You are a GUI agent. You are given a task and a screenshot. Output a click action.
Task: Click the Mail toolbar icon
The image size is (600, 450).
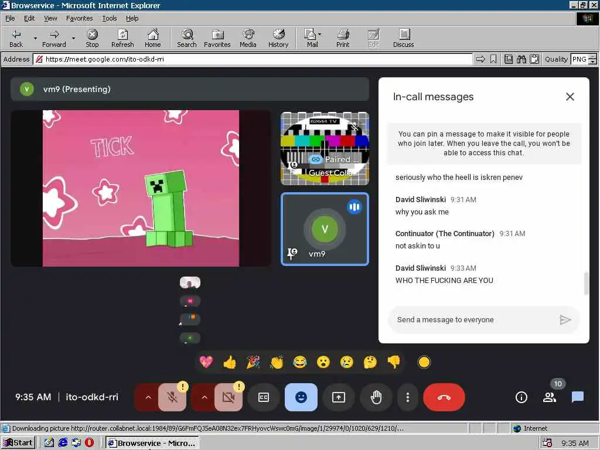pos(310,38)
